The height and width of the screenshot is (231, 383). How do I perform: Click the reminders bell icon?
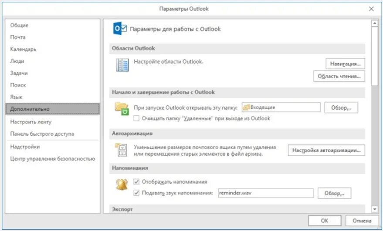[122, 184]
